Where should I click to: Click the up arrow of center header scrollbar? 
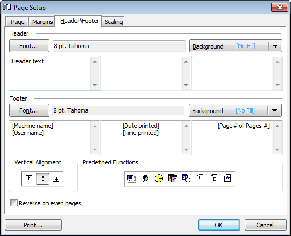pyautogui.click(x=186, y=62)
